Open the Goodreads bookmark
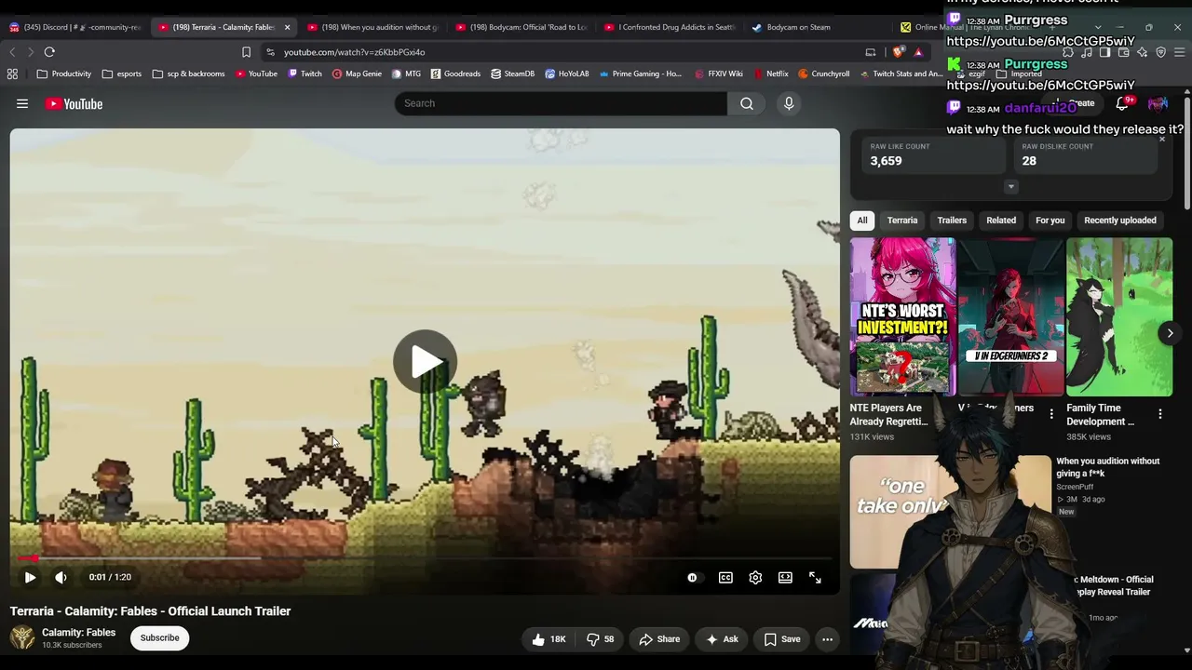Viewport: 1192px width, 670px height. 455,74
